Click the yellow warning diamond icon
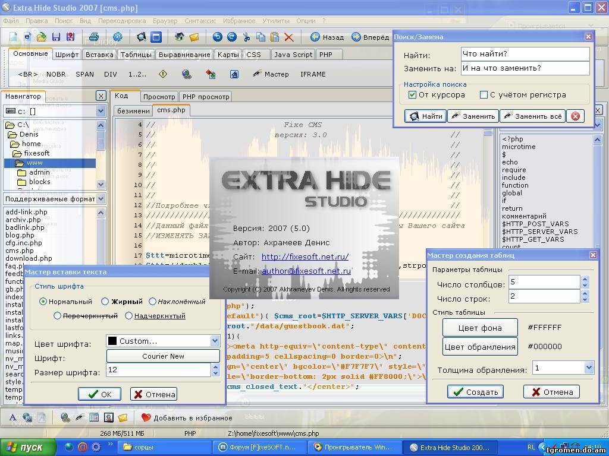The height and width of the screenshot is (456, 609). coord(163,74)
